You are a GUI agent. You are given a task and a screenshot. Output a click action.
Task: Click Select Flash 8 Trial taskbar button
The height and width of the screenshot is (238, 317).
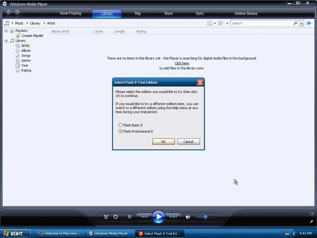tap(160, 234)
